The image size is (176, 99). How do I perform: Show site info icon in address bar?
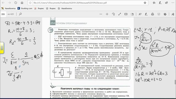point(30,3)
